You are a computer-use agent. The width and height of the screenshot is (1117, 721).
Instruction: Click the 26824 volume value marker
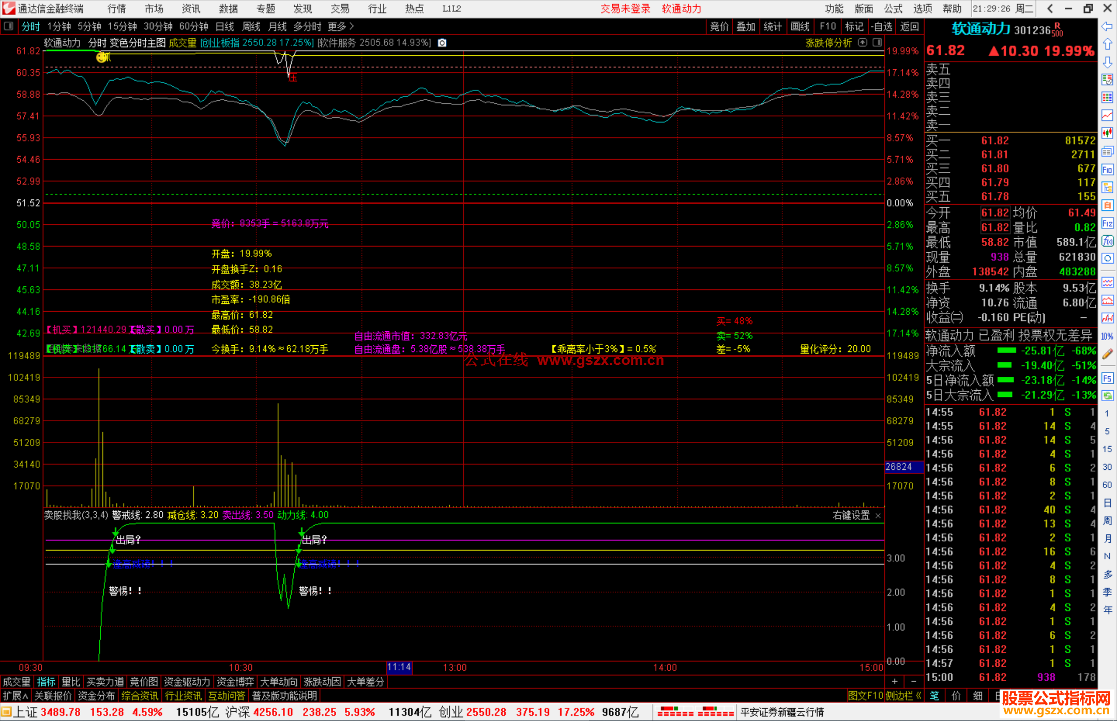[x=903, y=467]
